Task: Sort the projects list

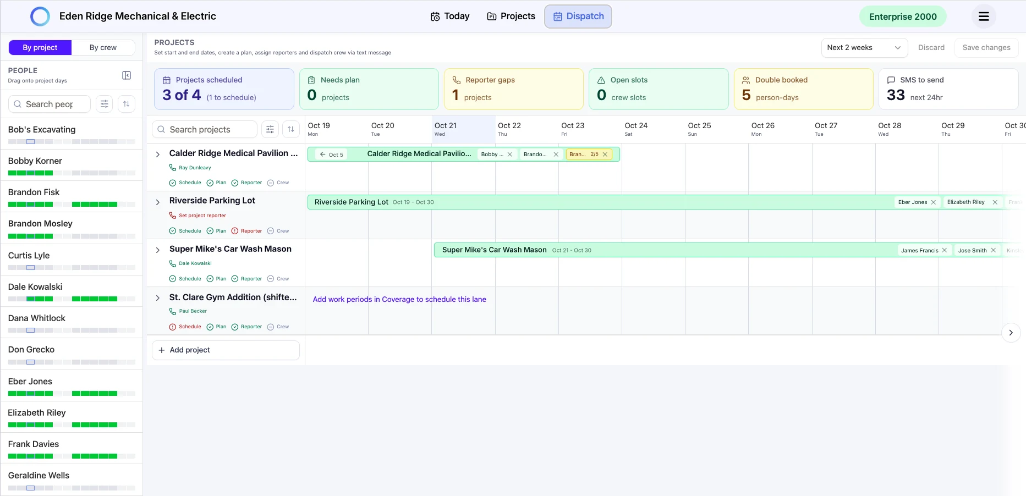Action: [291, 129]
